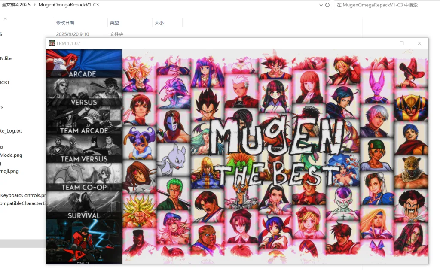The height and width of the screenshot is (270, 440).
Task: Click the Mewtwo character portrait
Action: (x=172, y=158)
